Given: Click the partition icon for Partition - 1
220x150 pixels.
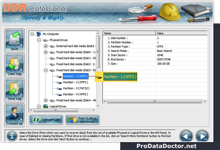Looking at the screenshot, I should click(59, 76).
